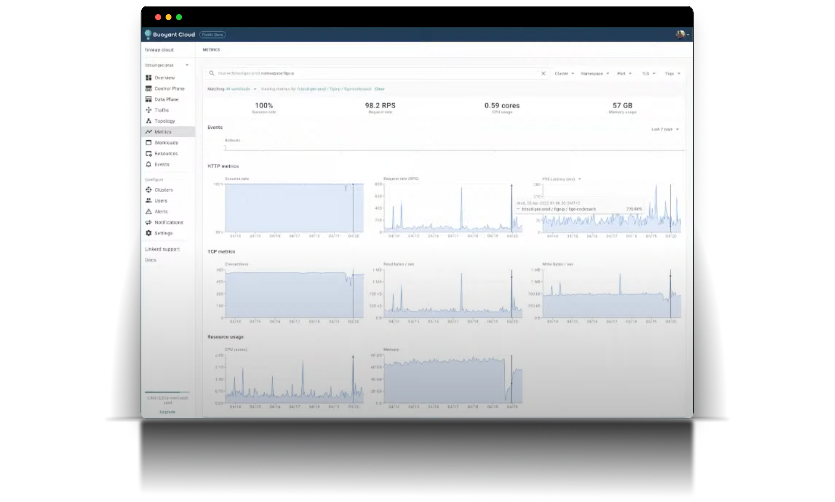Click the search magnifier icon
The width and height of the screenshot is (835, 502).
(x=212, y=73)
